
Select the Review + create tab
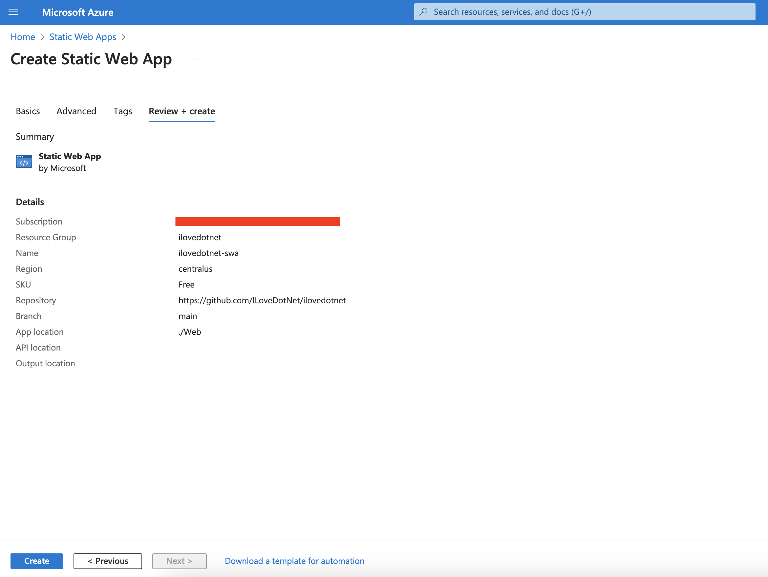click(182, 111)
